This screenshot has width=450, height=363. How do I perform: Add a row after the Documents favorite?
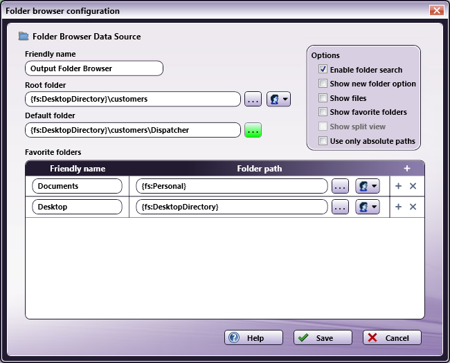[x=398, y=186]
